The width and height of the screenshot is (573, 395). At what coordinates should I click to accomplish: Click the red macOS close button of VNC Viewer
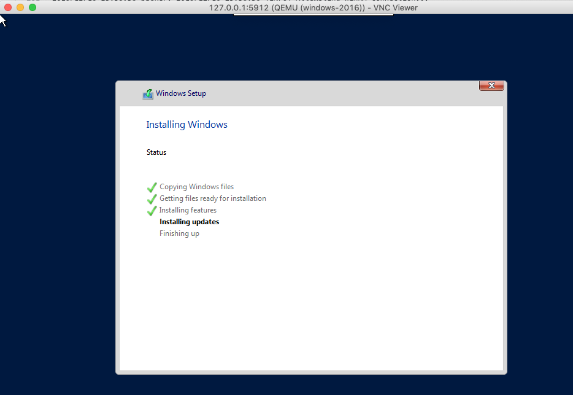[8, 7]
